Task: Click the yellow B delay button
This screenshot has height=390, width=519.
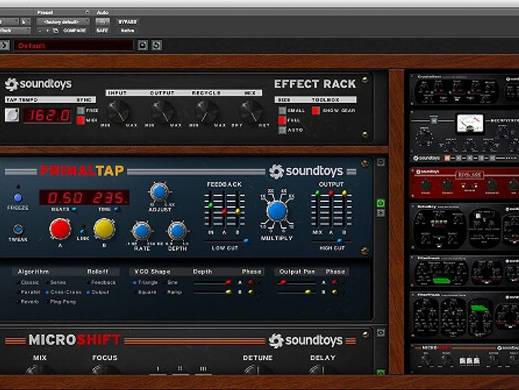Action: click(105, 229)
